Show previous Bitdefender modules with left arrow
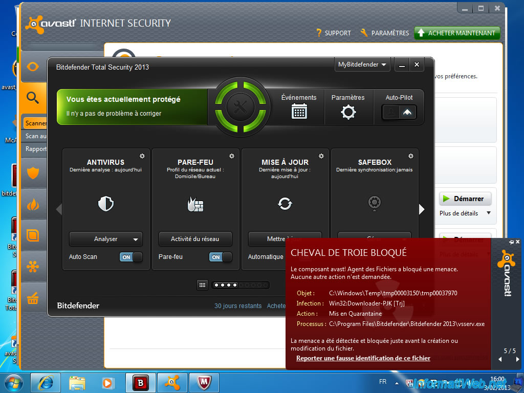 point(59,209)
